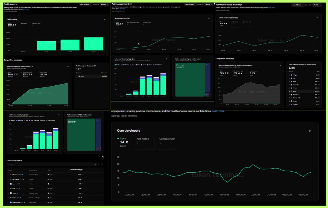Viewport: 328px width, 208px height.
Task: Select Cosmos Hub row in Blockchains list
Action: [x=303, y=98]
